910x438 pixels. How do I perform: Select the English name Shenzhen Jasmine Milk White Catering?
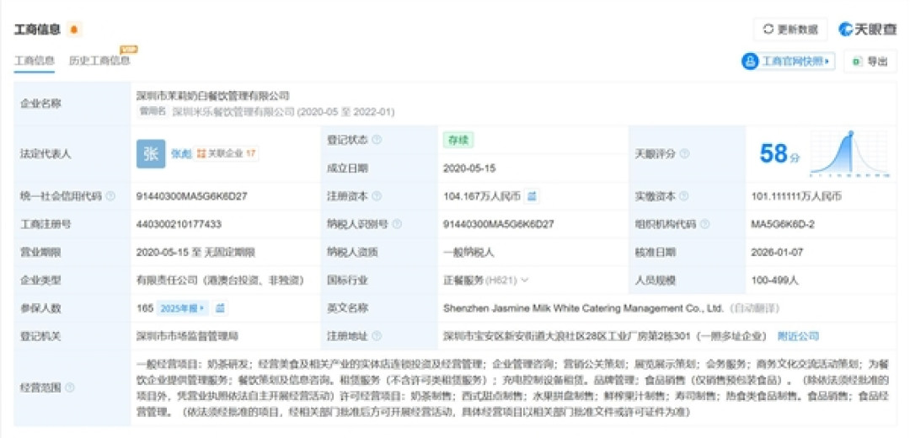pos(584,308)
